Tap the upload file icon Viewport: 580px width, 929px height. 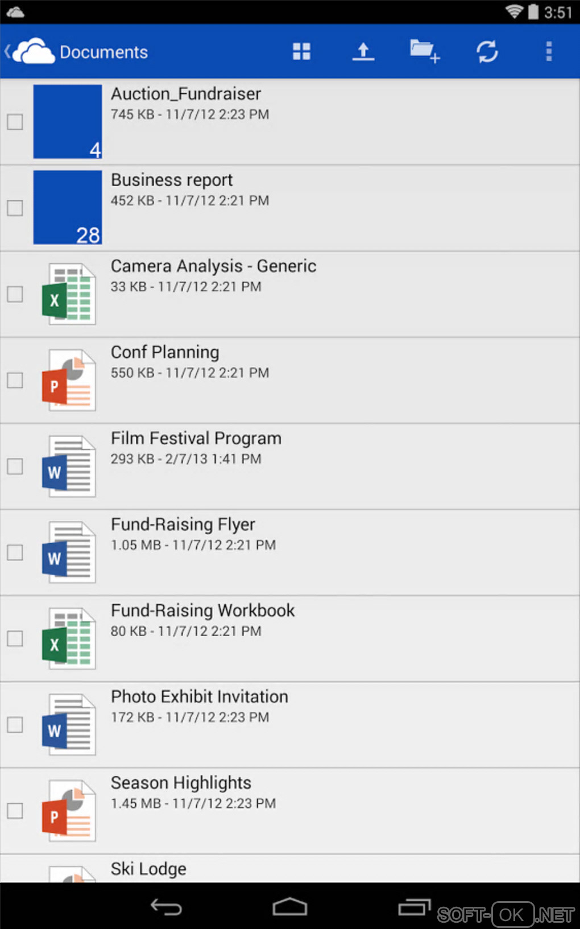[363, 52]
